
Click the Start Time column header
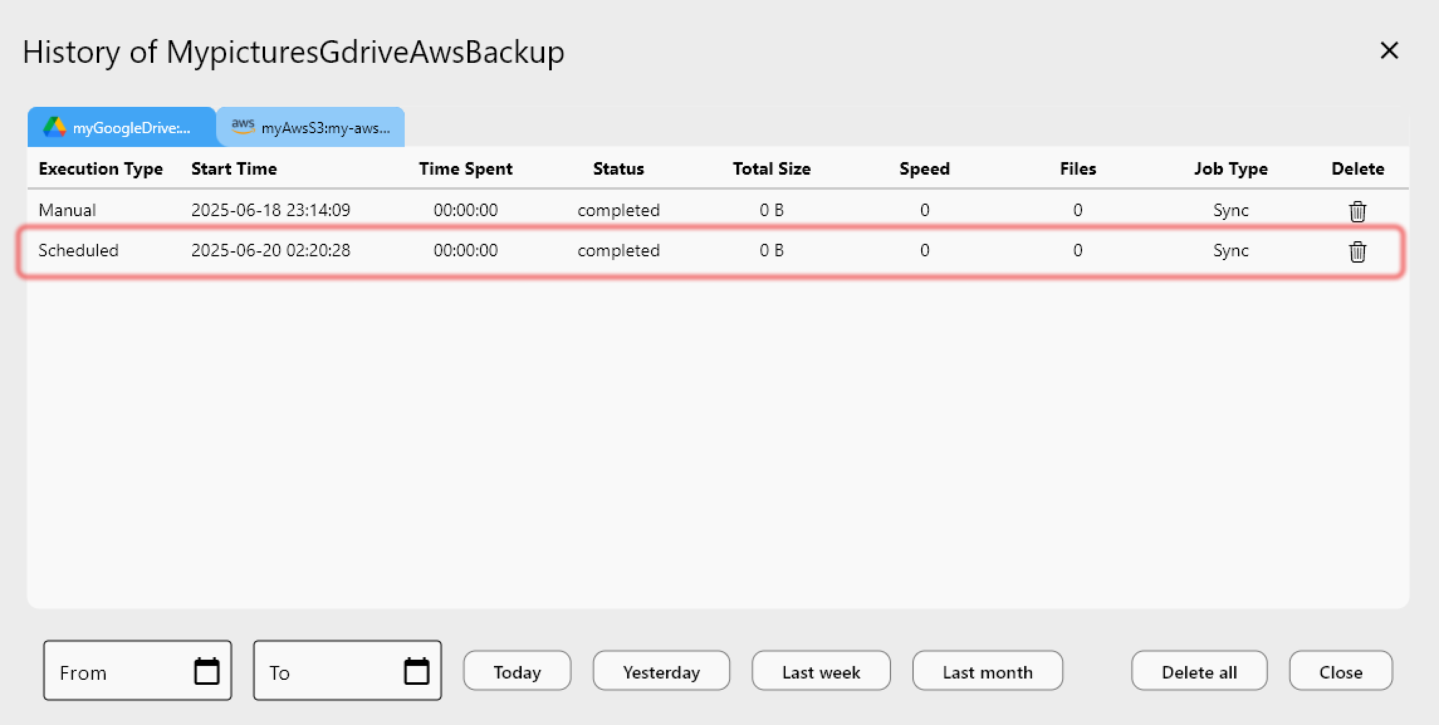click(234, 168)
